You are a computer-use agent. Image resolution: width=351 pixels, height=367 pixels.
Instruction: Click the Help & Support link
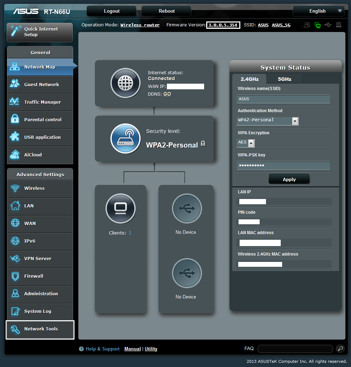[103, 349]
